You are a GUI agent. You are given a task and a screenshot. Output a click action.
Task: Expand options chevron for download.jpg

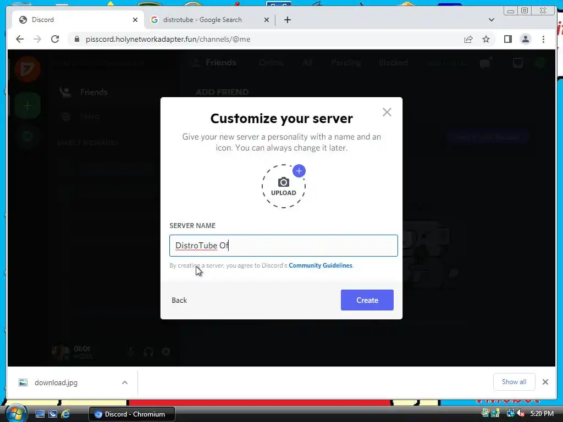(x=125, y=382)
